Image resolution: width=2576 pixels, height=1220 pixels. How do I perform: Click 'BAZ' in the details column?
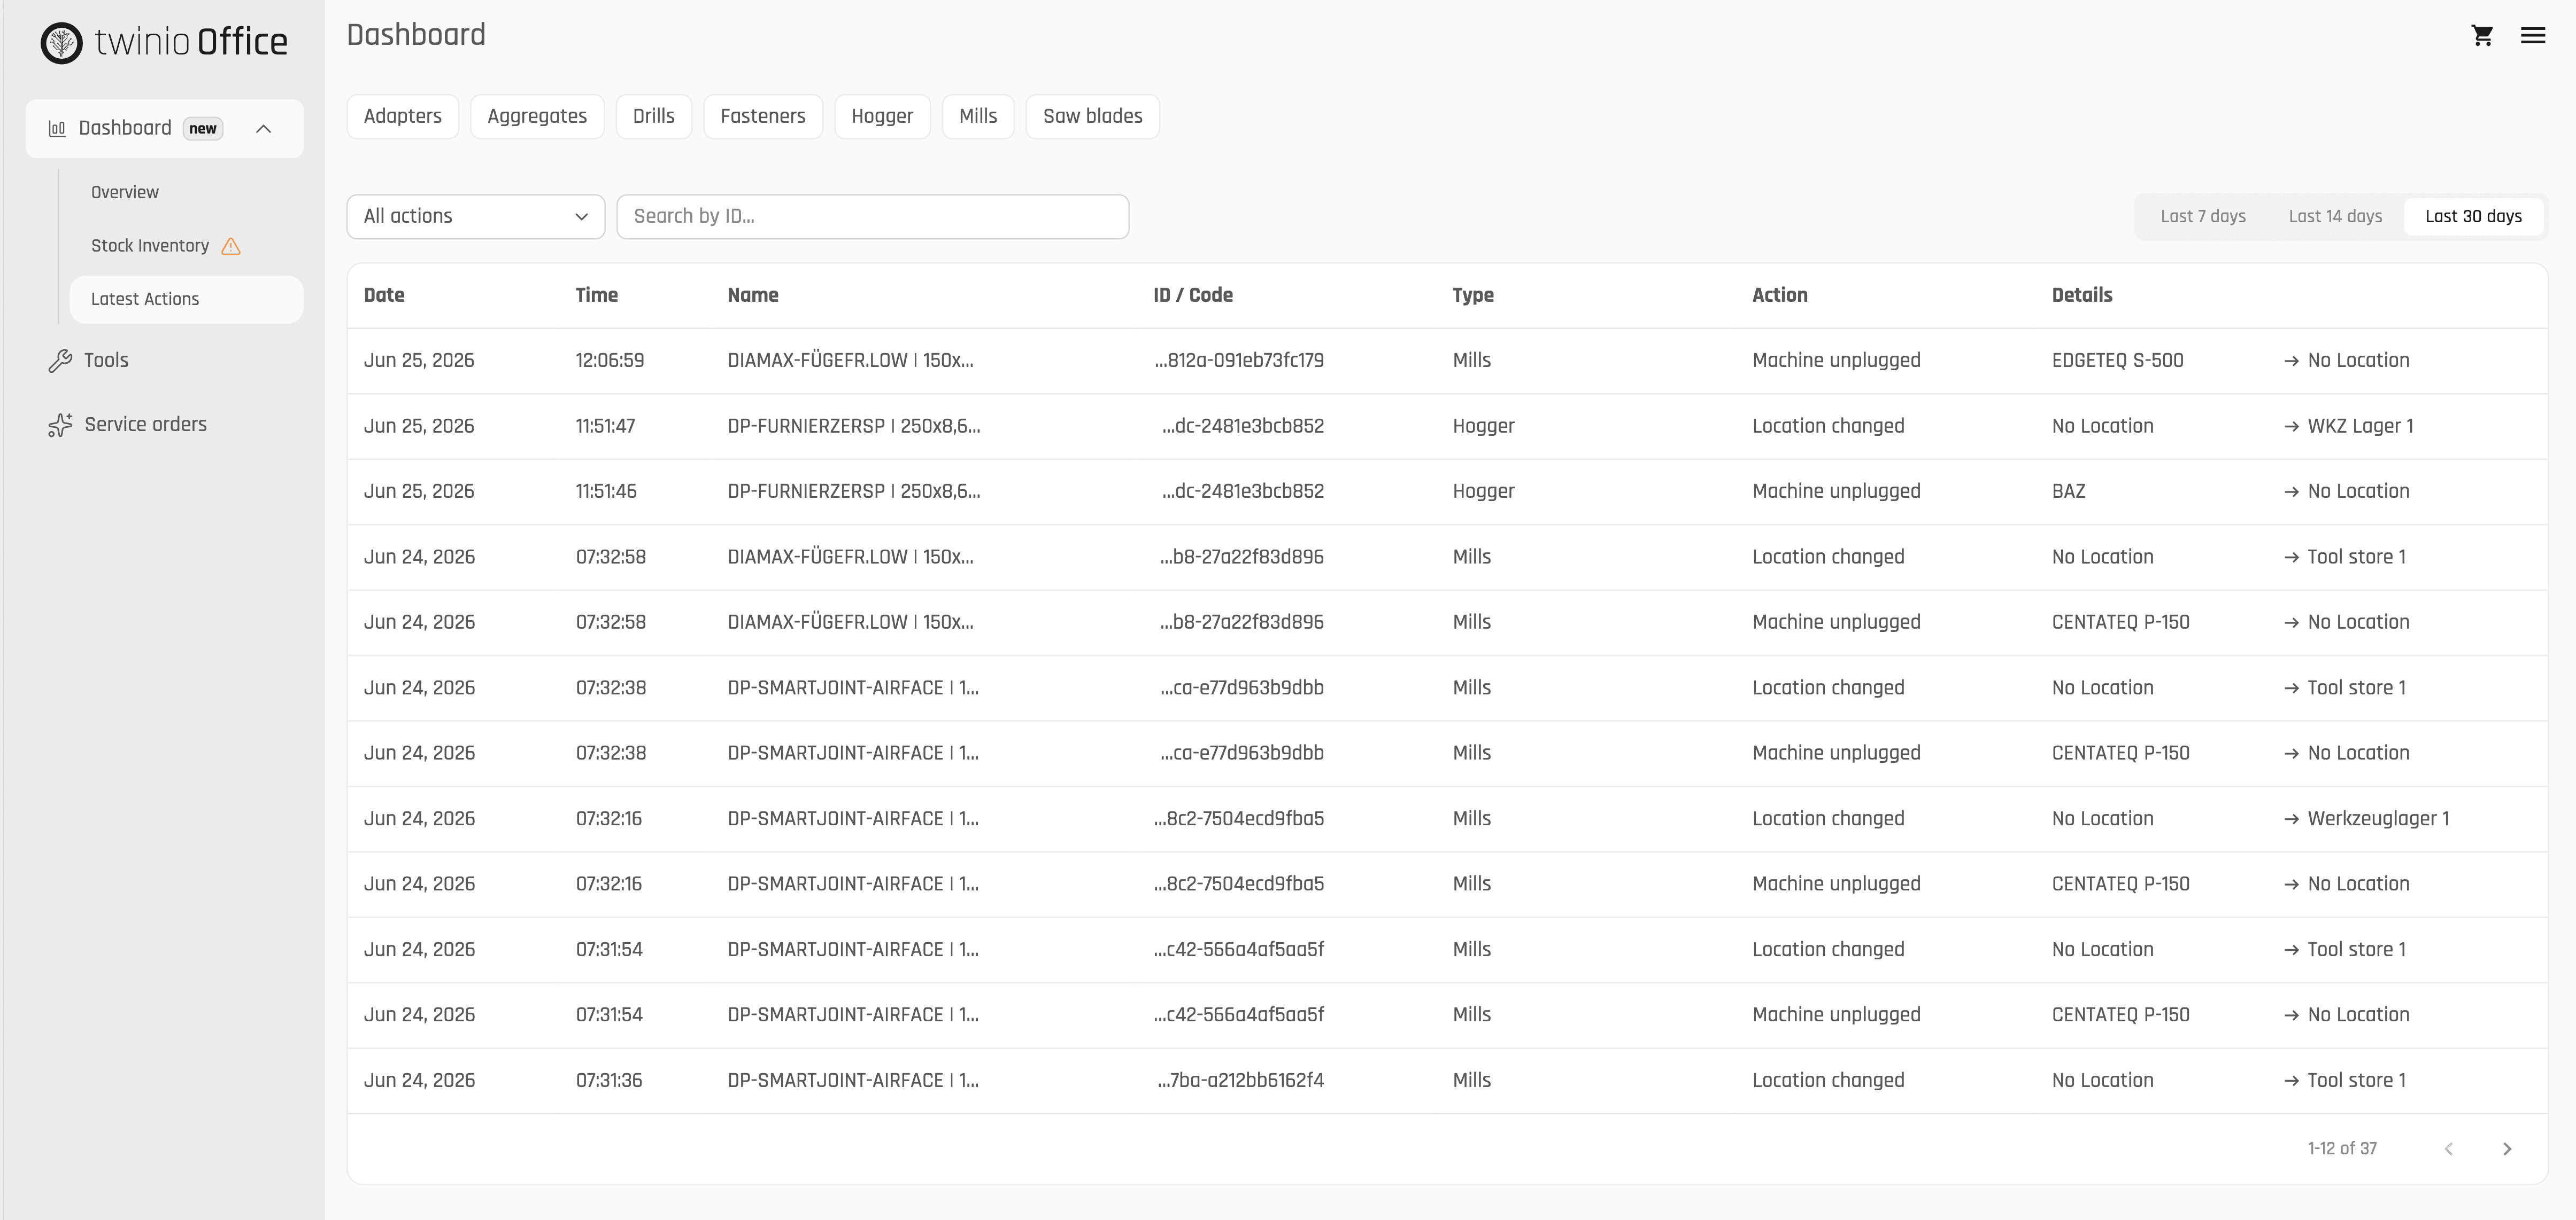pyautogui.click(x=2069, y=491)
